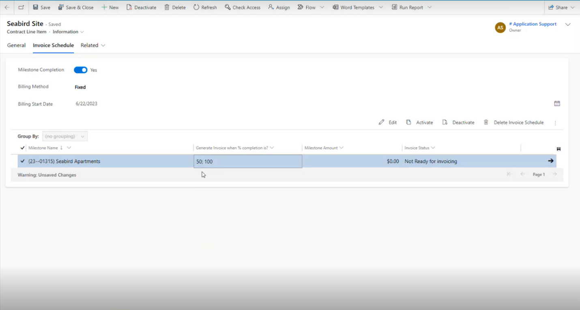
Task: Expand the Group By dropdown
Action: tap(65, 136)
